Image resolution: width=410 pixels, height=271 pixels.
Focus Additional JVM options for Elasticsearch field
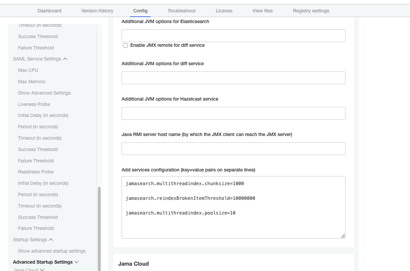(x=233, y=36)
